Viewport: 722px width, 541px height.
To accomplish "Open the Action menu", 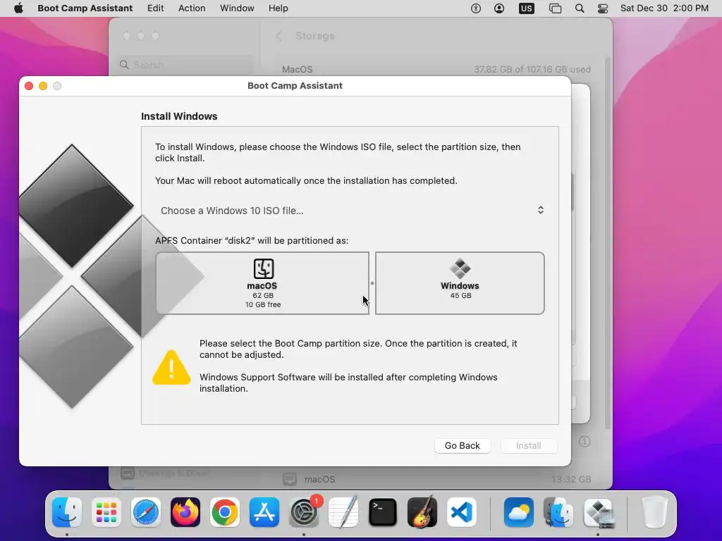I will tap(192, 8).
